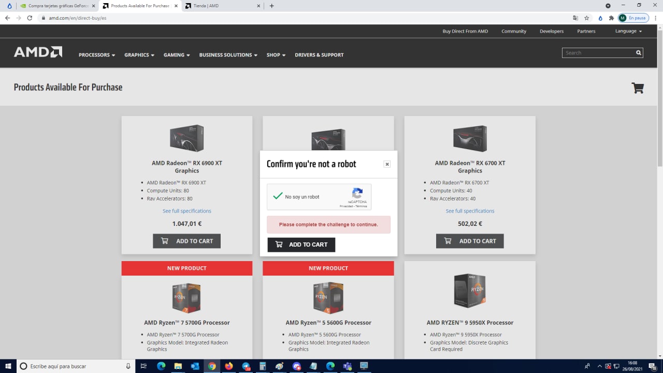Click Ryzen 9 5950X product image
Screen dimensions: 663x373
click(470, 291)
